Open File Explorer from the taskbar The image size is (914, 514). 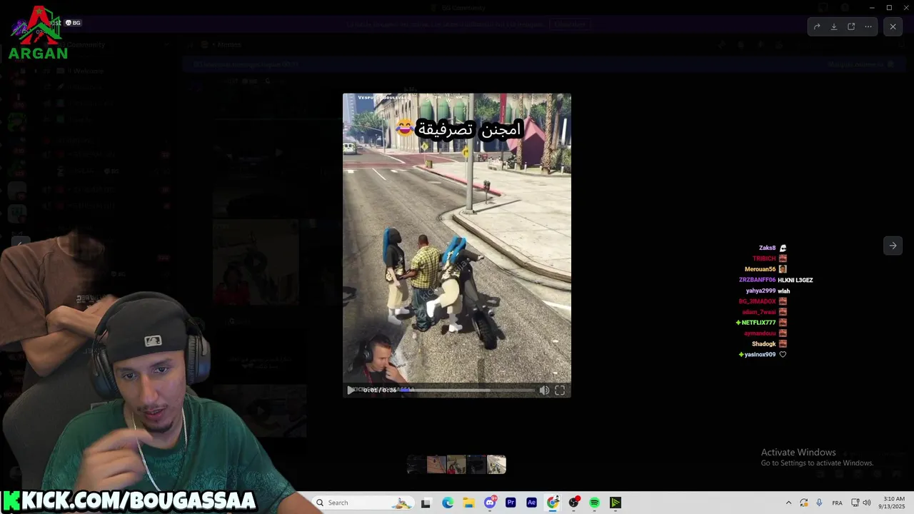468,503
